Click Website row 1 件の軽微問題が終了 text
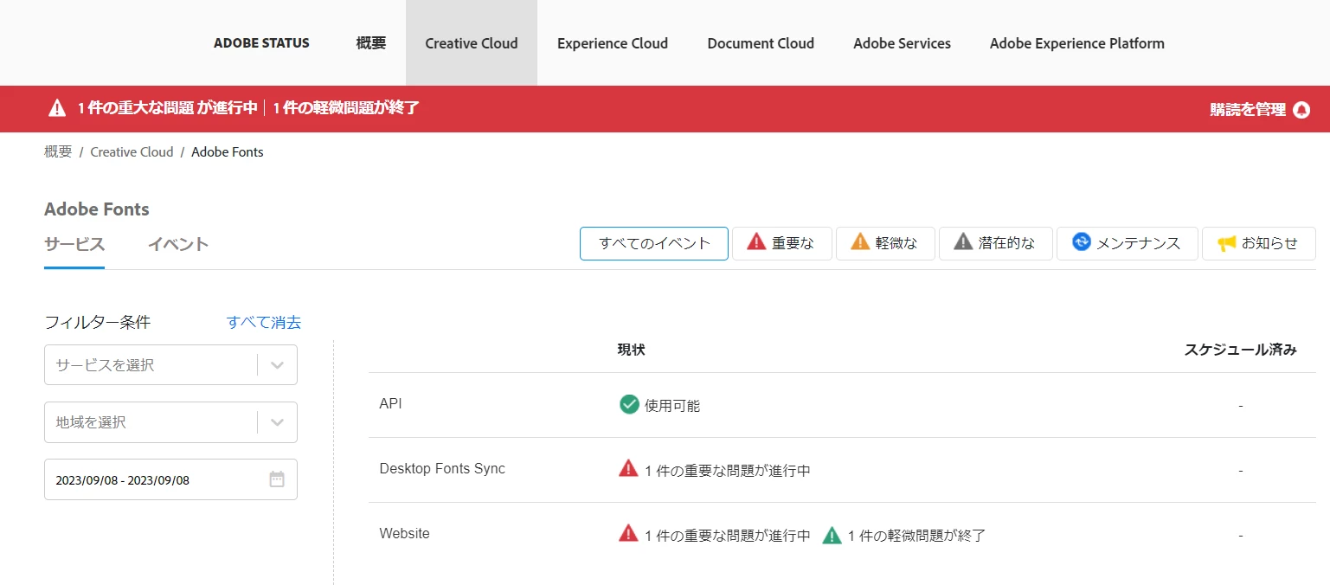Image resolution: width=1330 pixels, height=585 pixels. coord(917,536)
